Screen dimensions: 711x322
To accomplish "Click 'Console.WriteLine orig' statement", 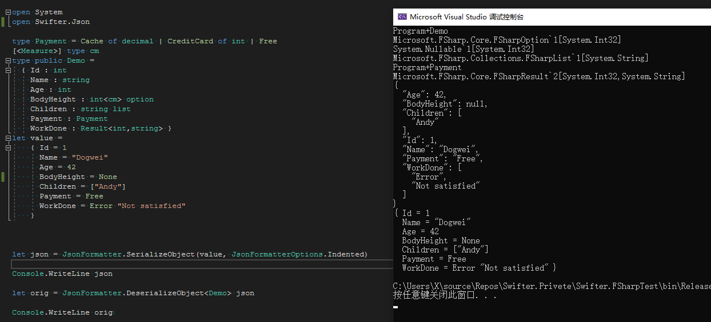I will point(62,312).
